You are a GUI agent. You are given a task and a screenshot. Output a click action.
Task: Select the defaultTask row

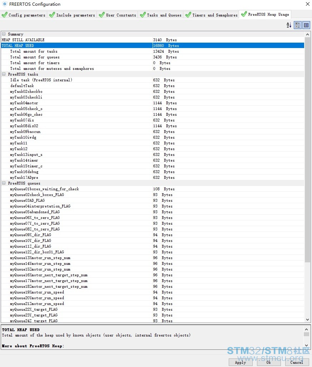[x=153, y=86]
